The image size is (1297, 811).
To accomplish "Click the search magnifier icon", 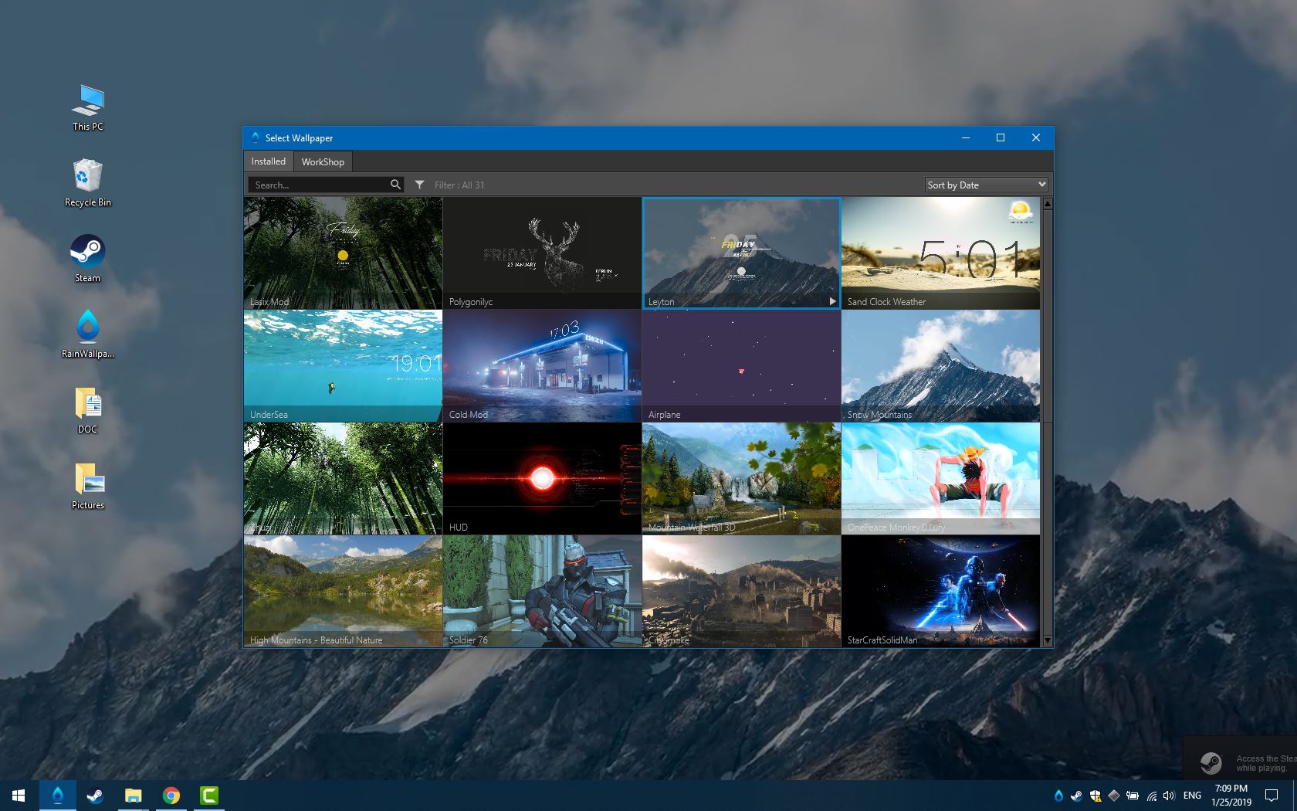I will click(395, 185).
